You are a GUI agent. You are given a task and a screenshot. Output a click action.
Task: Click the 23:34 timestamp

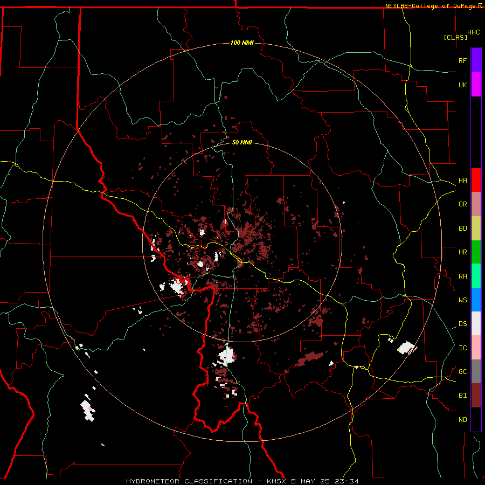[346, 481]
